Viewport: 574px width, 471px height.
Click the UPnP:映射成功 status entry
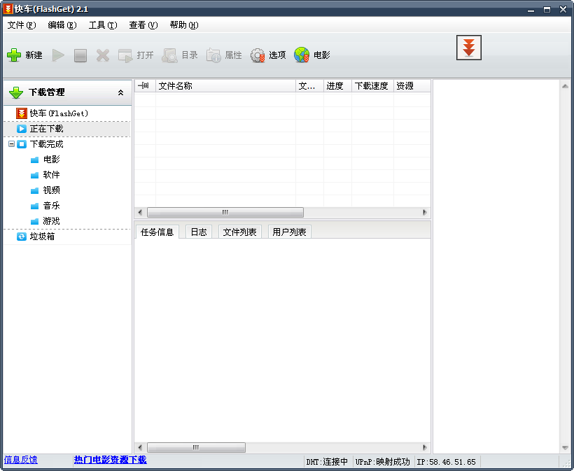(x=382, y=462)
